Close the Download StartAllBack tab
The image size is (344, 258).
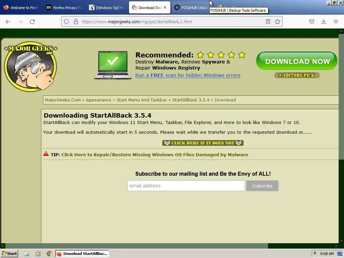coord(165,7)
